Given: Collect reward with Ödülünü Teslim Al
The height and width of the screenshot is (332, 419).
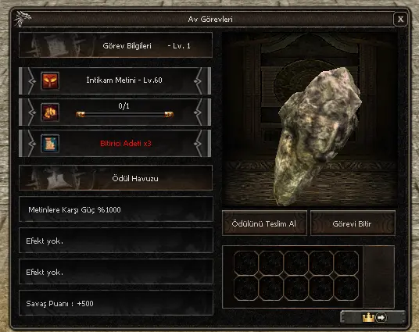Looking at the screenshot, I should tap(264, 223).
